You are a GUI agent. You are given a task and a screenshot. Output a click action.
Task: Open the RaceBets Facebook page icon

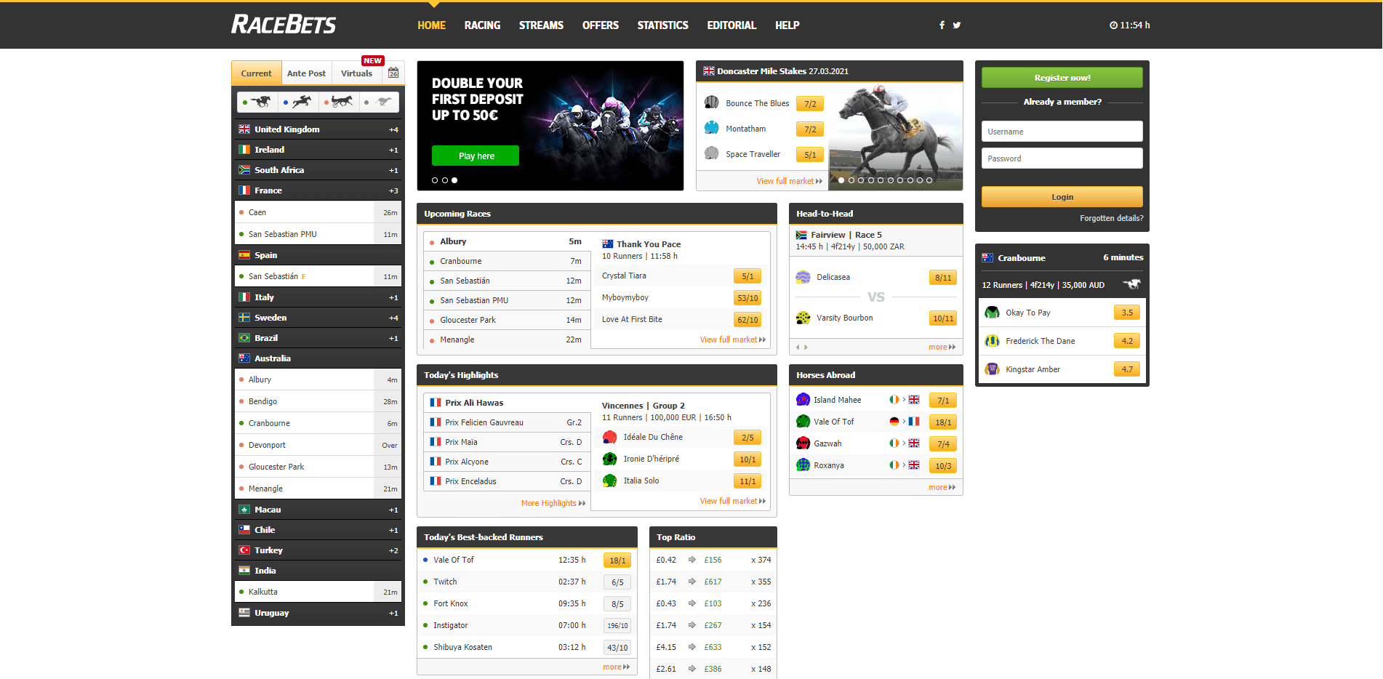tap(942, 25)
